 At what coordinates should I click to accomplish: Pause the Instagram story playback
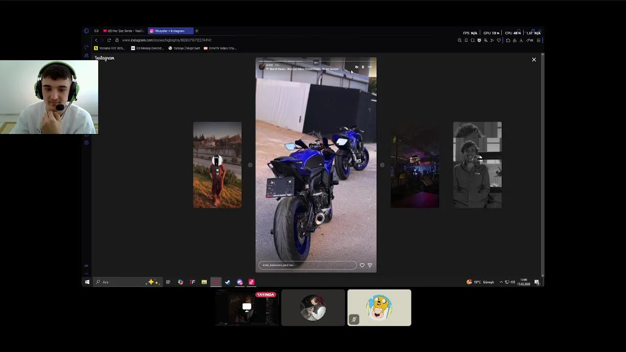click(363, 67)
